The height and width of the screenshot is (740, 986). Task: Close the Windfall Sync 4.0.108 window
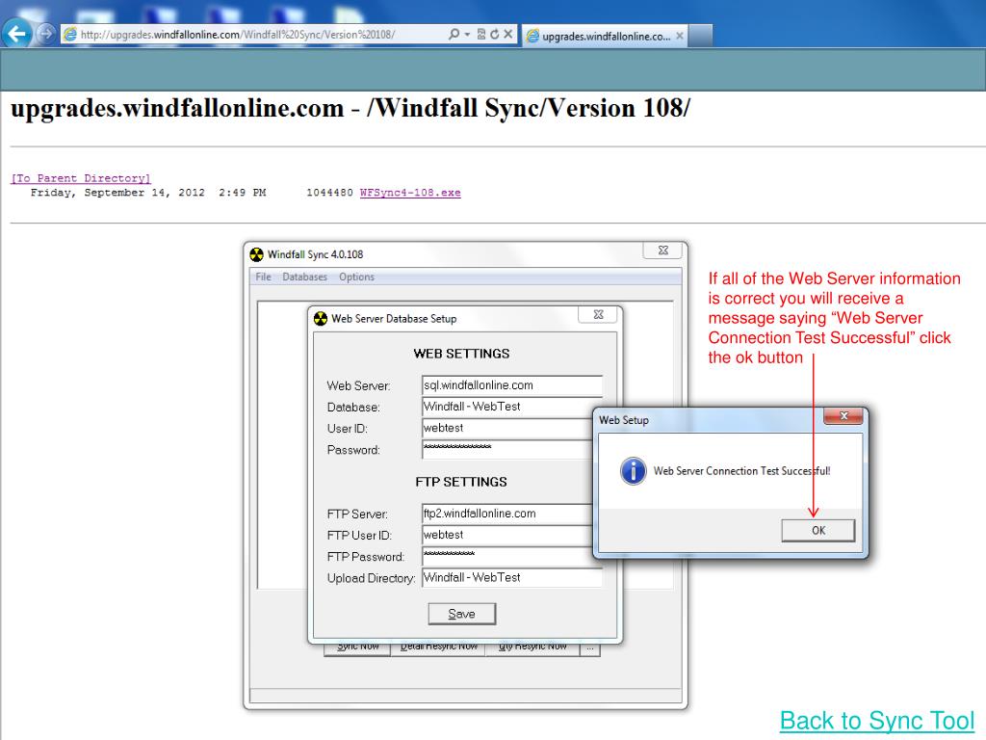click(x=662, y=250)
